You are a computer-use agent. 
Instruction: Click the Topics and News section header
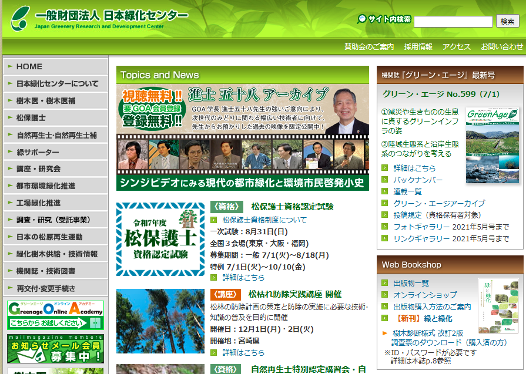(x=243, y=75)
